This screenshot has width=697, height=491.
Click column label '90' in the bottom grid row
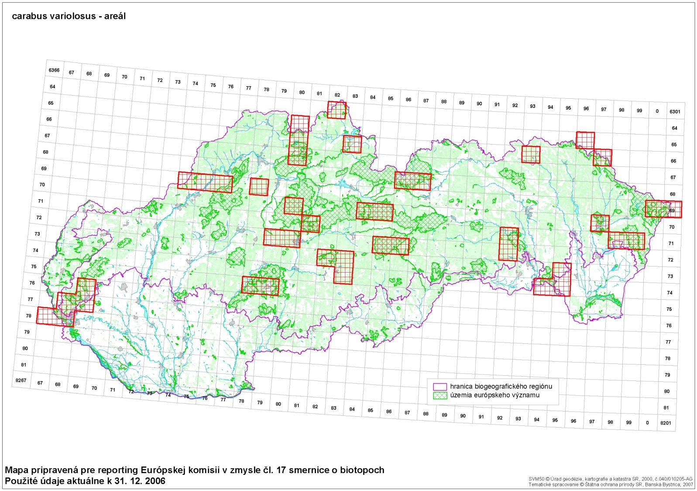(463, 416)
